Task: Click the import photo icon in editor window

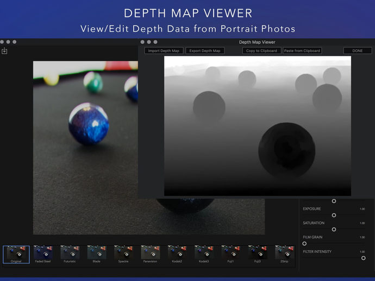Action: [4, 50]
